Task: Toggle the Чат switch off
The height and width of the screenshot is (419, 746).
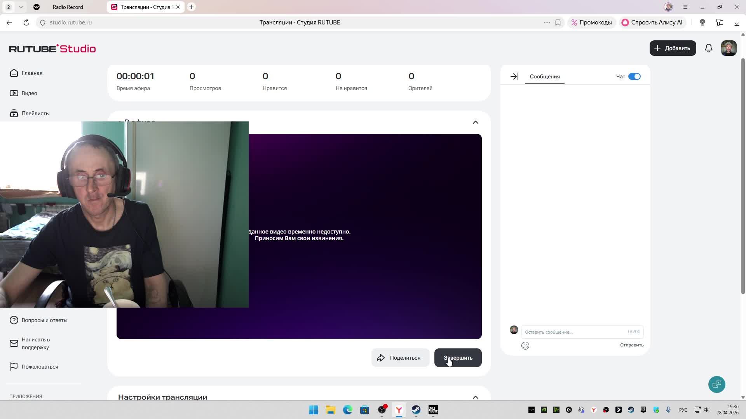Action: coord(634,76)
